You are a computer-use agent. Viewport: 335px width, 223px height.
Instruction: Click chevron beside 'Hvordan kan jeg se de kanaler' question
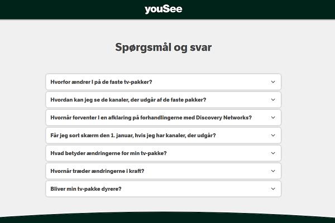click(273, 100)
